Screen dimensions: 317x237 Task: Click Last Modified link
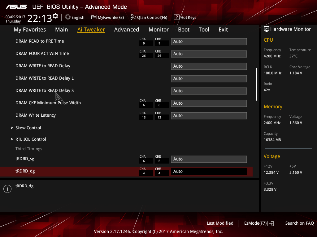[x=220, y=223]
